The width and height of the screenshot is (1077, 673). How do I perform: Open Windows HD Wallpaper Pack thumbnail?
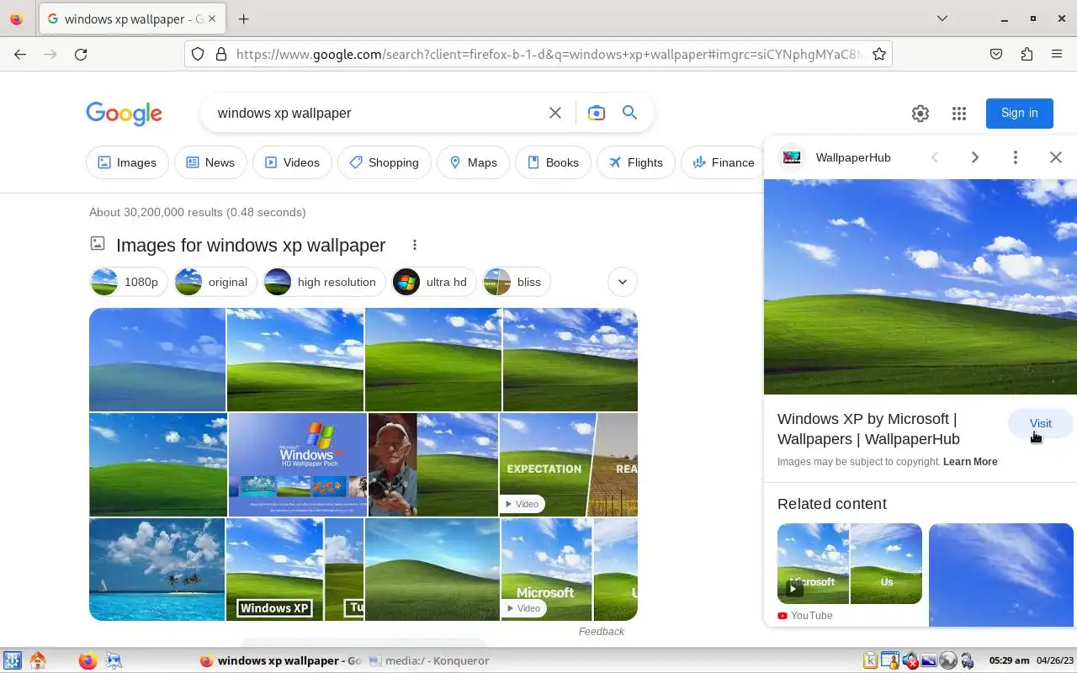click(297, 464)
